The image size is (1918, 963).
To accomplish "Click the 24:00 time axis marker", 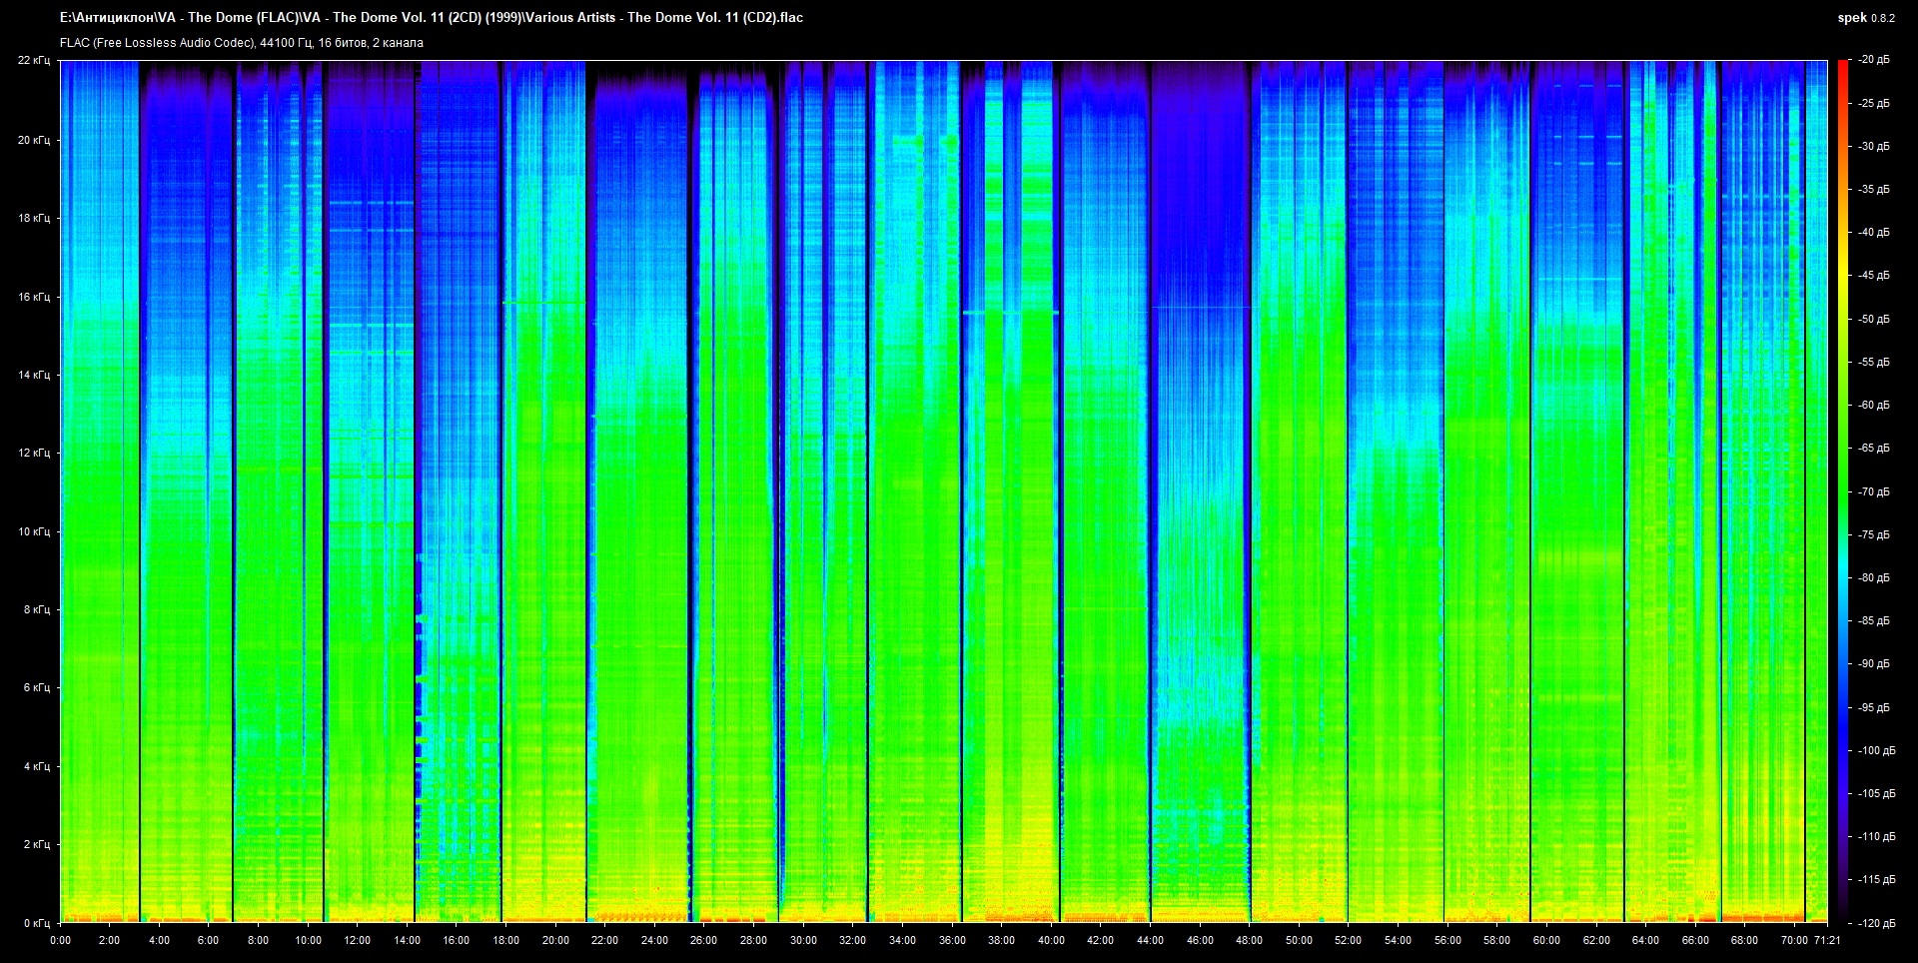I will (x=654, y=940).
